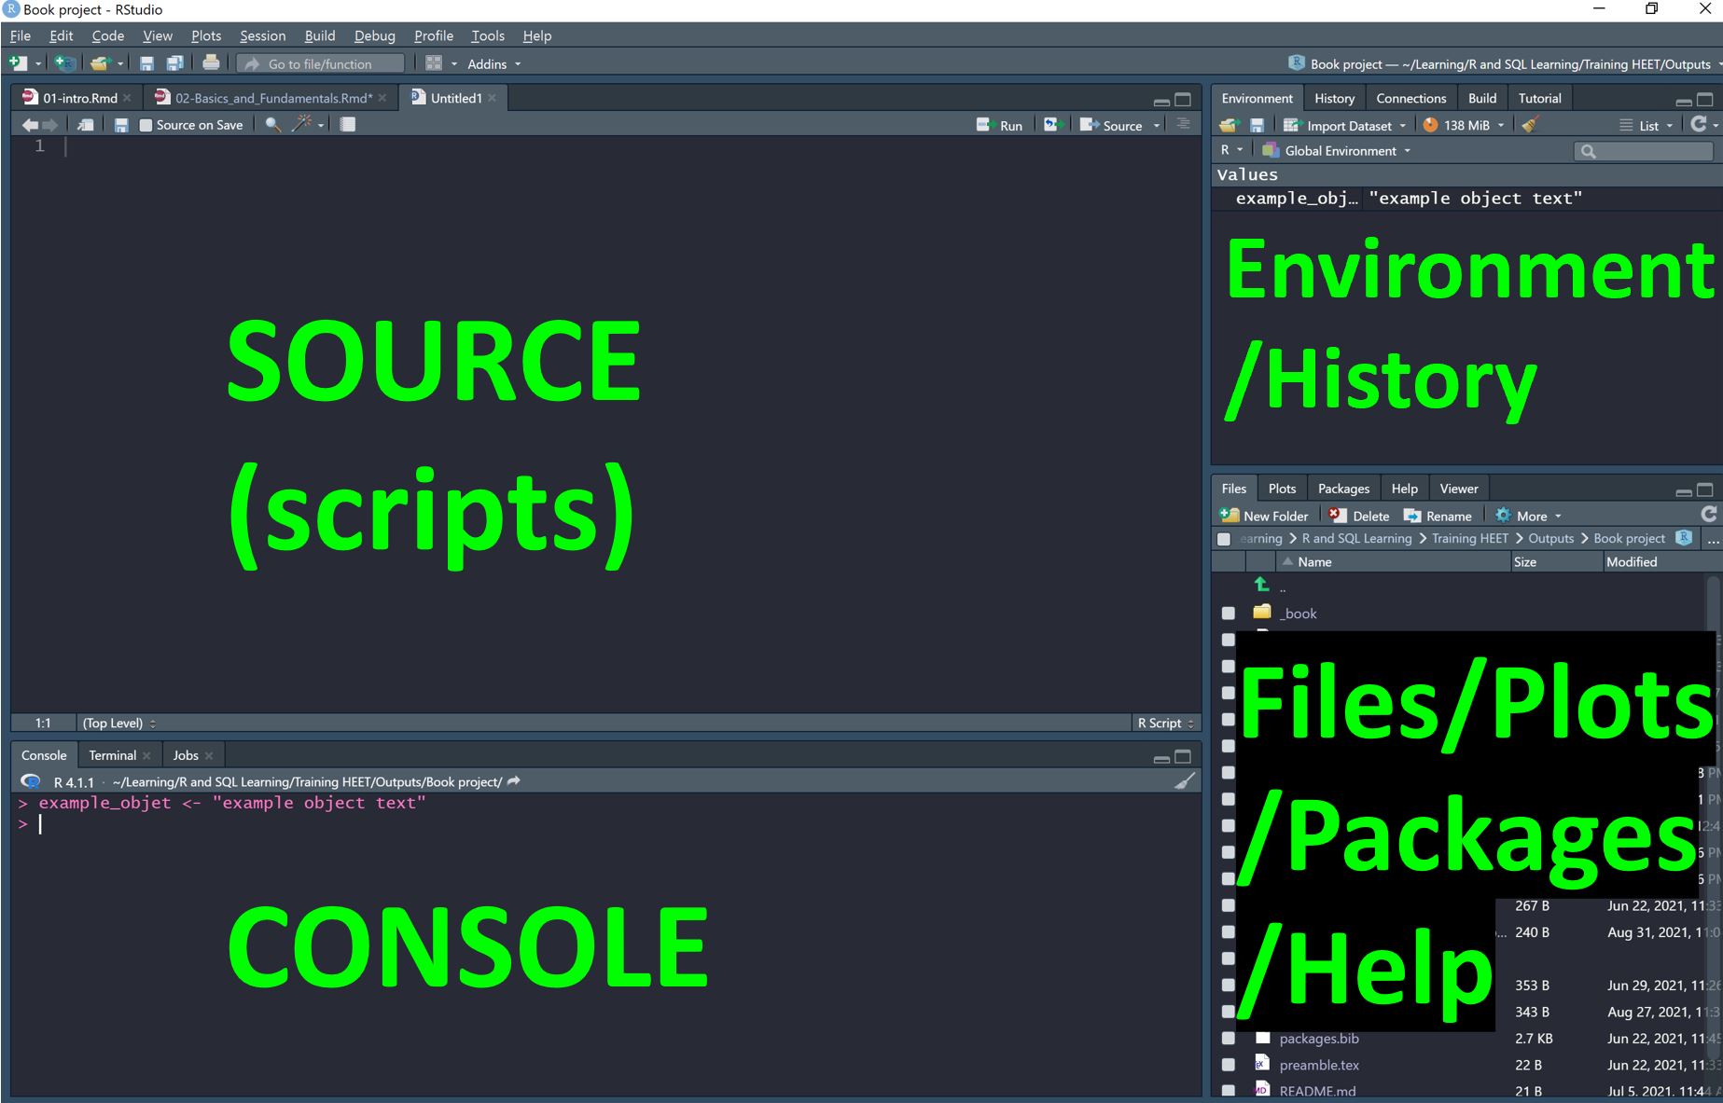Screen dimensions: 1723x1103
Task: Check the box for packages.bib
Action: pos(1229,1039)
